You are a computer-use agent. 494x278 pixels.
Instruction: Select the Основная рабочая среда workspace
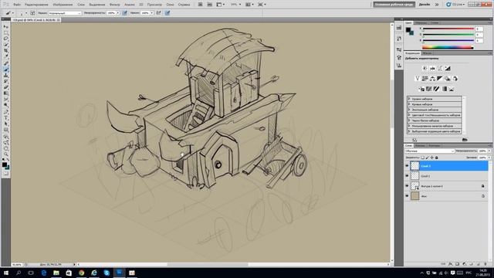[394, 5]
